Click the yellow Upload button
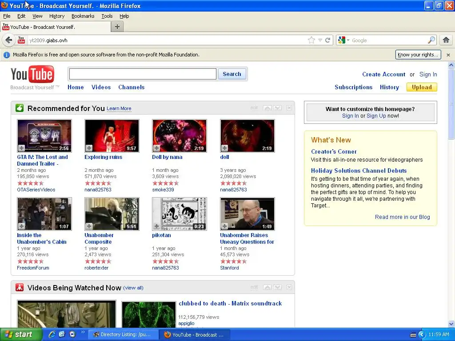The height and width of the screenshot is (341, 455). (x=422, y=87)
